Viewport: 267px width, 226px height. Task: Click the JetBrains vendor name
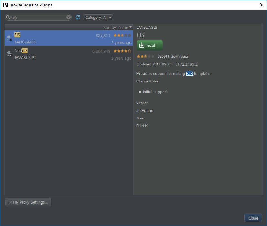coord(144,111)
